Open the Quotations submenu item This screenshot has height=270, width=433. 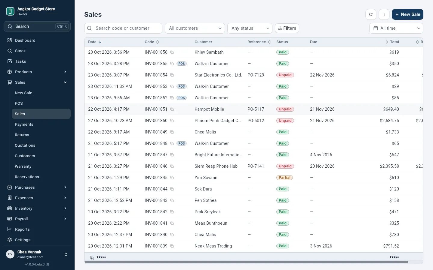(x=41, y=145)
